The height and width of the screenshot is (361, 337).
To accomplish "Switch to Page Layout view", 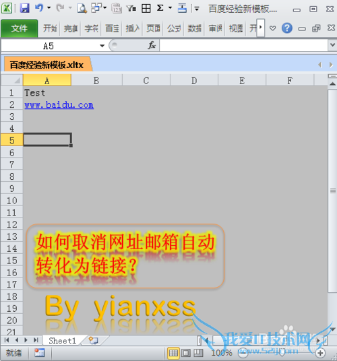I will click(x=185, y=353).
